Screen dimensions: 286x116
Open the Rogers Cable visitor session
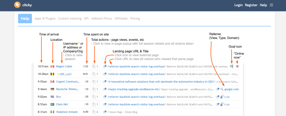(x=64, y=67)
